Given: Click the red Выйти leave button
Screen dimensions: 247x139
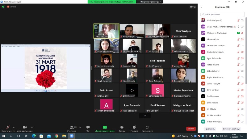Looking at the screenshot, I should coord(191,128).
